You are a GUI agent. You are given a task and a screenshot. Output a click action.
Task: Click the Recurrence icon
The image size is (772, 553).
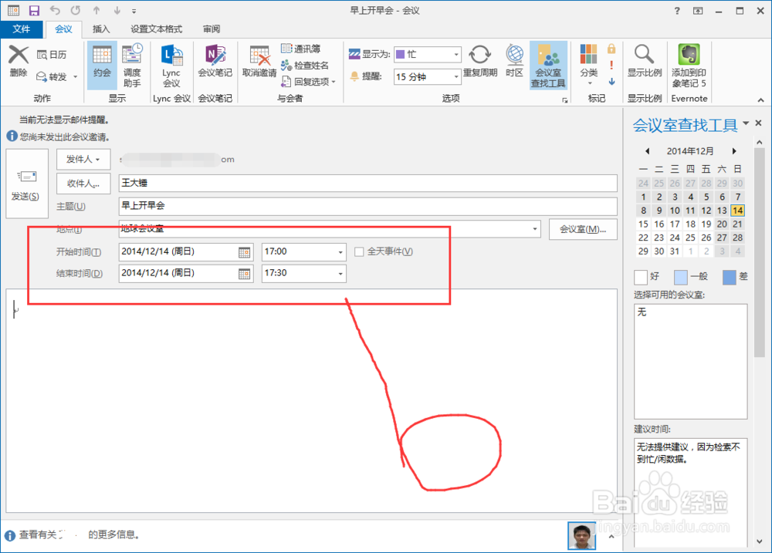[x=479, y=55]
